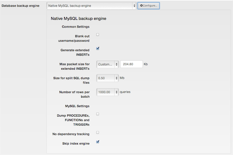Enable Blank out username/password checkbox
The image size is (233, 155).
tap(97, 34)
